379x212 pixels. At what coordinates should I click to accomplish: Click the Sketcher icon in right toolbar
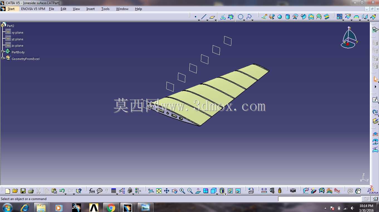pos(375,99)
